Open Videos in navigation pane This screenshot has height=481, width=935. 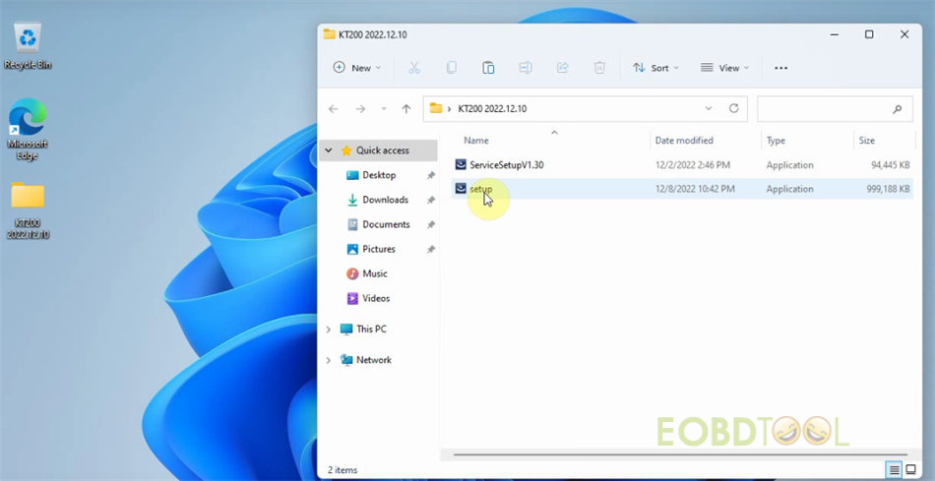pyautogui.click(x=376, y=298)
